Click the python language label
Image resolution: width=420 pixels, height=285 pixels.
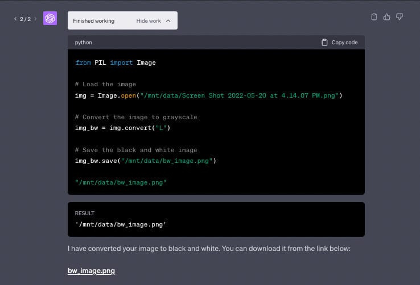[x=83, y=43]
